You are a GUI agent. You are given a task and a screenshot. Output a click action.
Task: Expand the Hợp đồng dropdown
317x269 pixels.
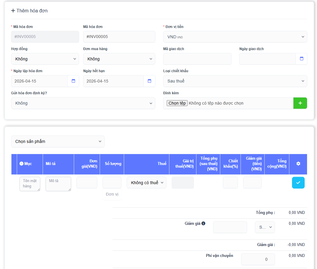(x=45, y=59)
